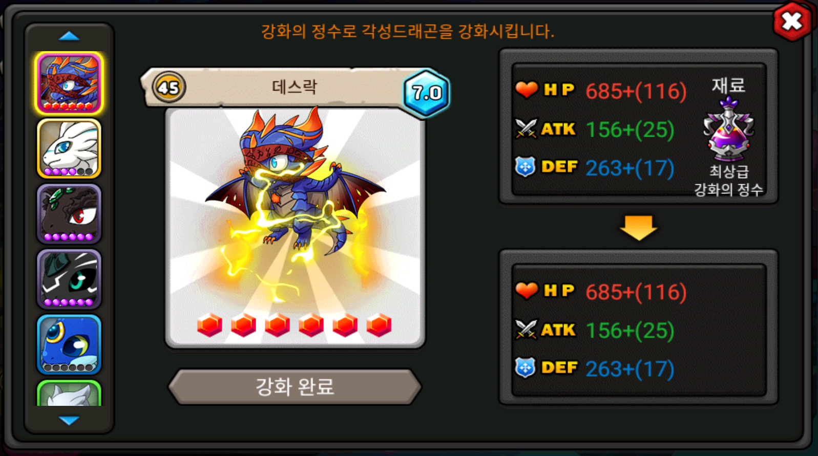
Task: Select the white dragon portrait
Action: click(69, 148)
